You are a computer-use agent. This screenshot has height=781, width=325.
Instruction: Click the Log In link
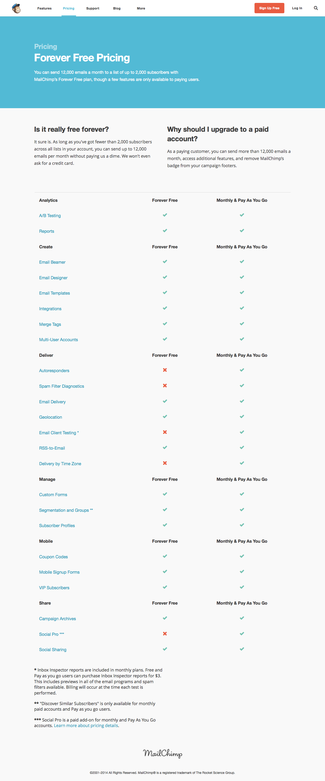(297, 8)
